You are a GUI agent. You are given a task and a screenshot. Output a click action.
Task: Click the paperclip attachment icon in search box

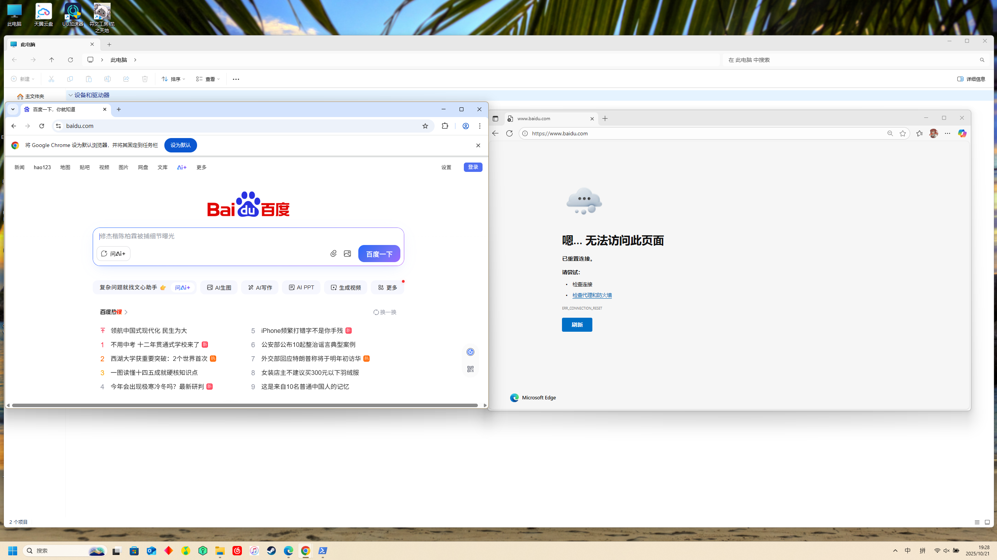(x=333, y=253)
